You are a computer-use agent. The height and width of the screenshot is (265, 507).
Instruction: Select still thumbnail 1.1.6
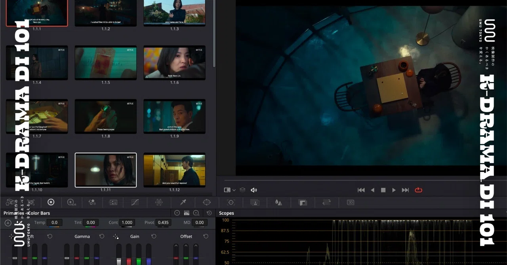(x=174, y=62)
